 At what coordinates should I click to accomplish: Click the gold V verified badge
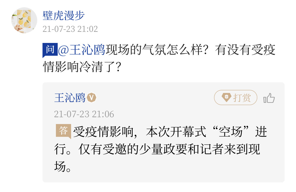pos(92,98)
